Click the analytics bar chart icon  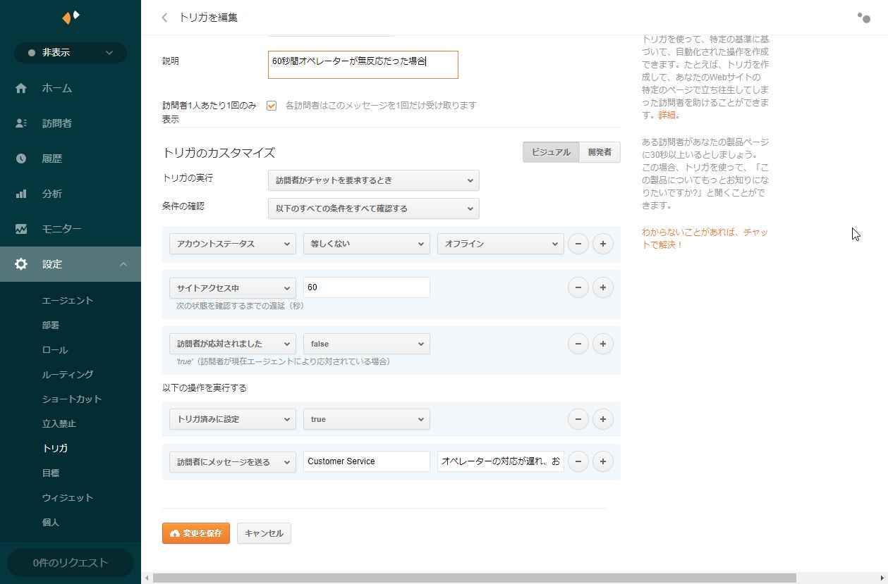click(x=21, y=194)
